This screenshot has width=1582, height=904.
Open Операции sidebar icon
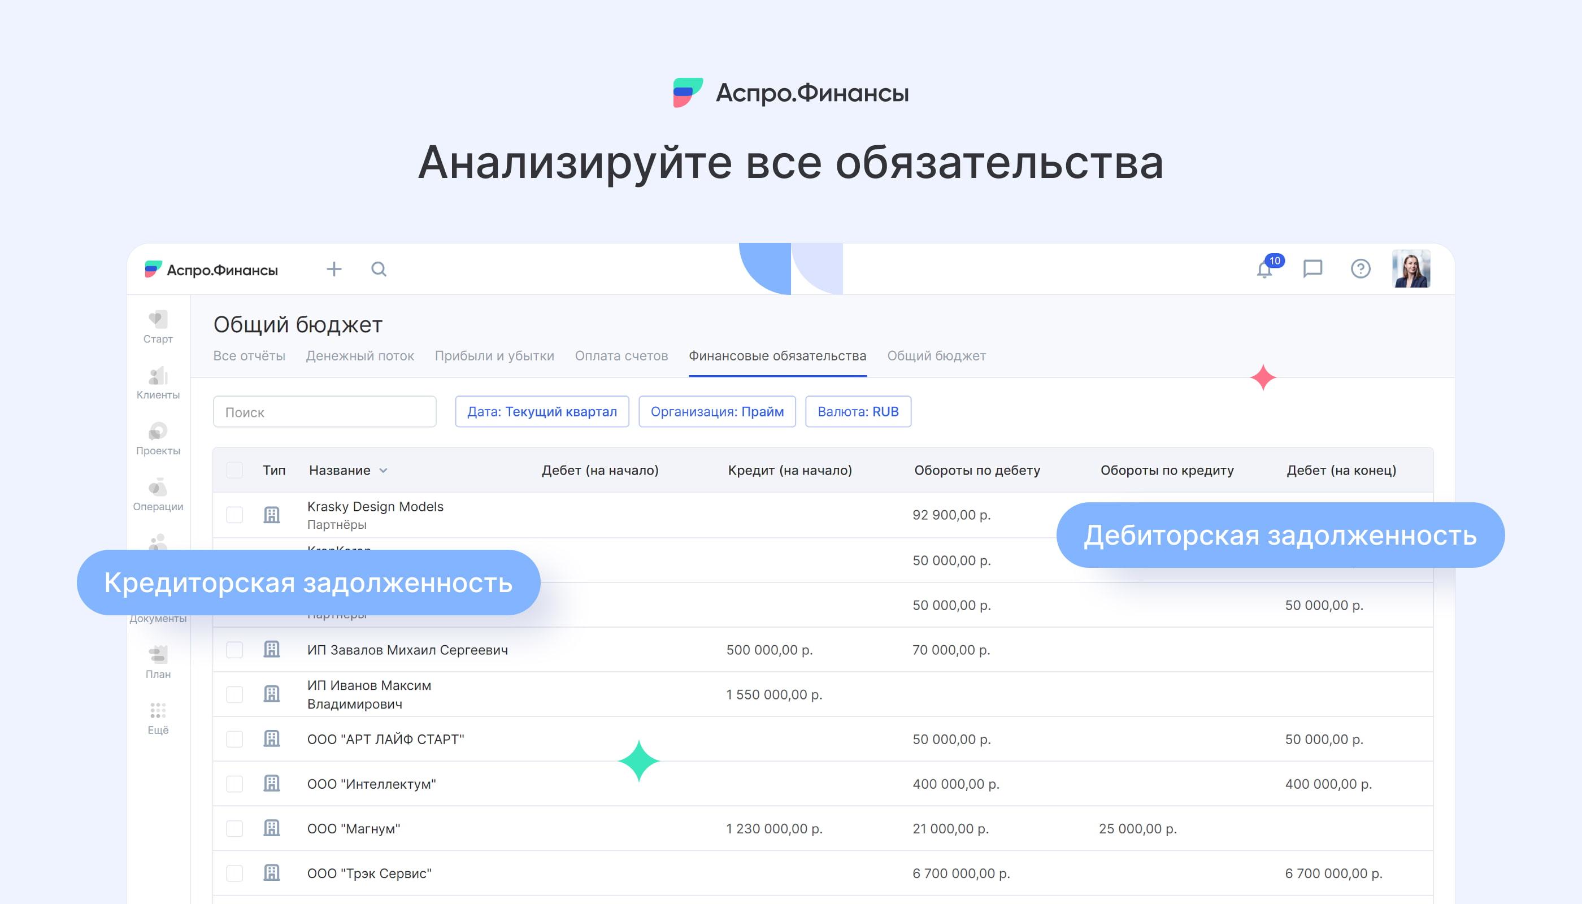158,494
